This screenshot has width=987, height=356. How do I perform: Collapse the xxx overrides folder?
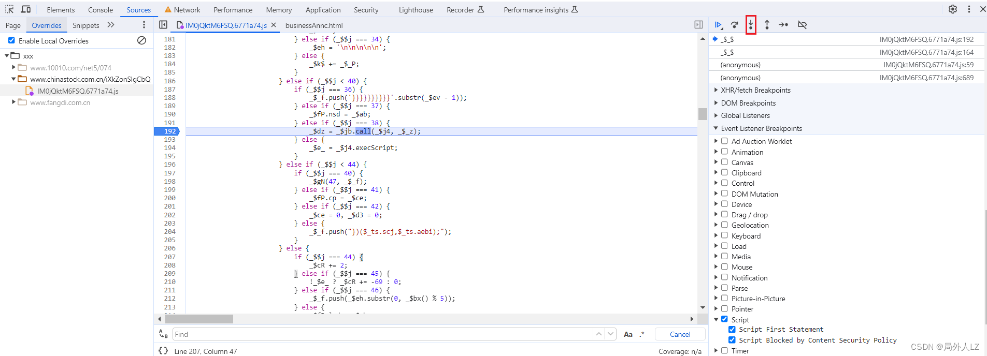[6, 55]
